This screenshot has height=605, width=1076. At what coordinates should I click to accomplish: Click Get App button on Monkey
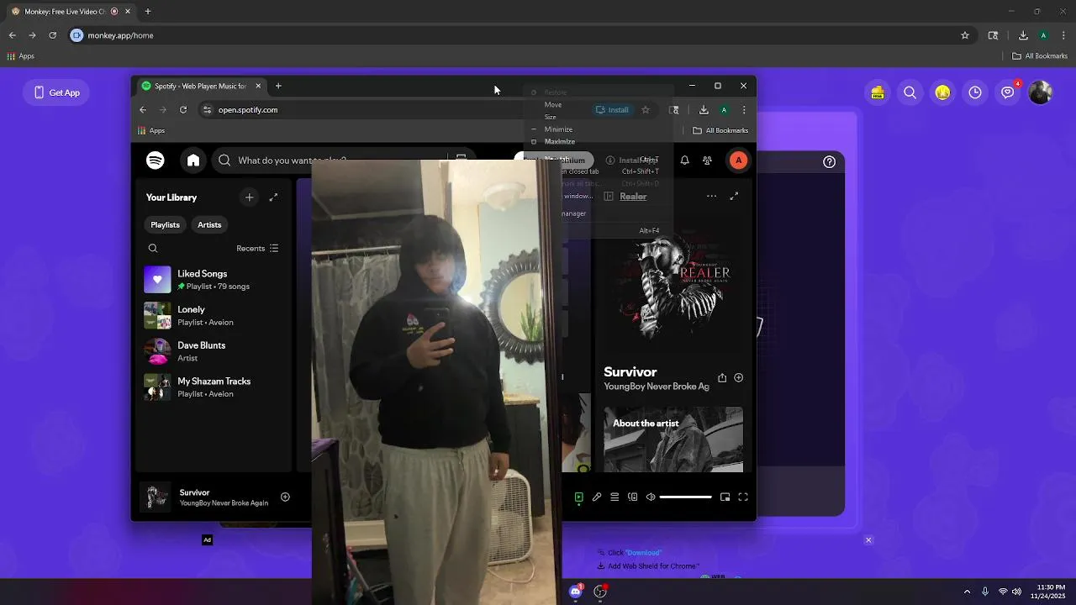pos(57,92)
